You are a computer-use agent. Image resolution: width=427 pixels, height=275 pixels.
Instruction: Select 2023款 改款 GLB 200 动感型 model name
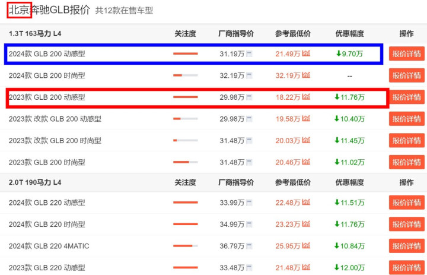click(x=55, y=119)
